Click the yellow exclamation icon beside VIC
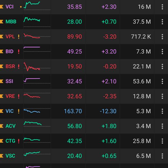 point(19,111)
